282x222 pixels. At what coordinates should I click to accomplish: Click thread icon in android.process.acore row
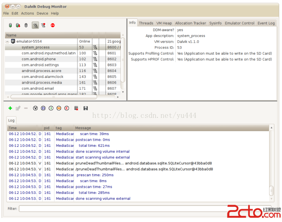[x=95, y=71]
